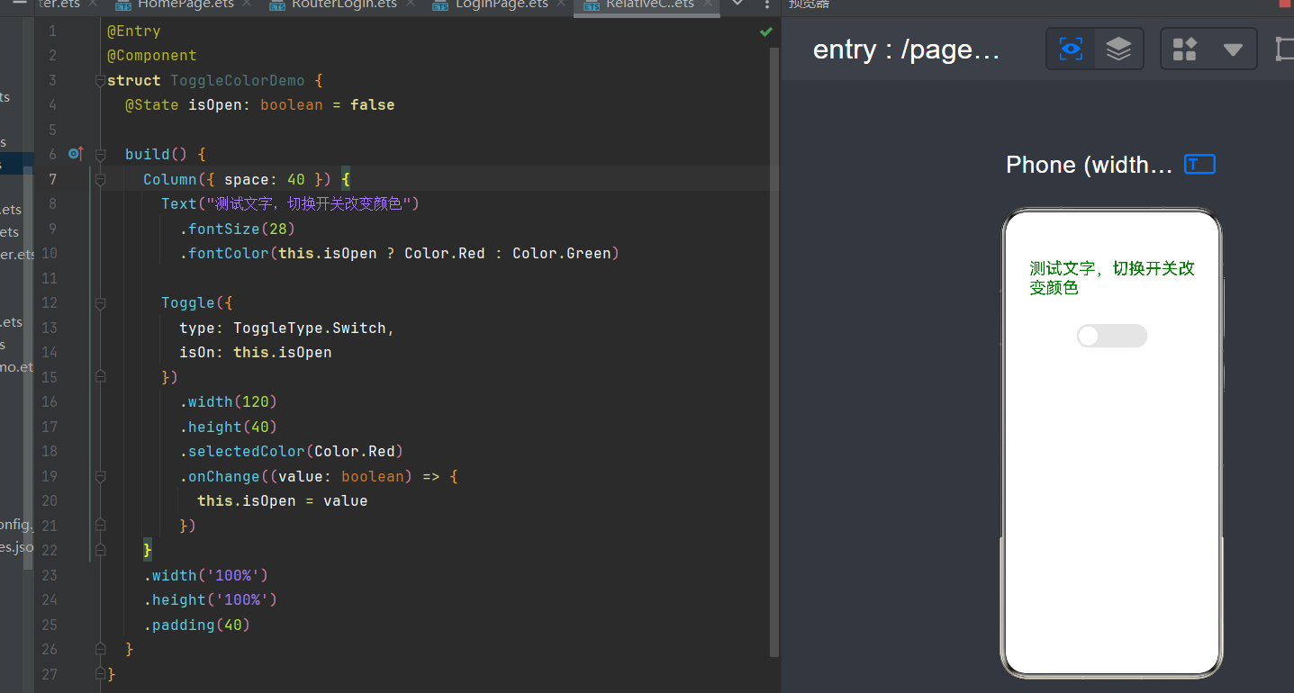Click line number 11 in the gutter
The width and height of the screenshot is (1294, 693).
[49, 278]
